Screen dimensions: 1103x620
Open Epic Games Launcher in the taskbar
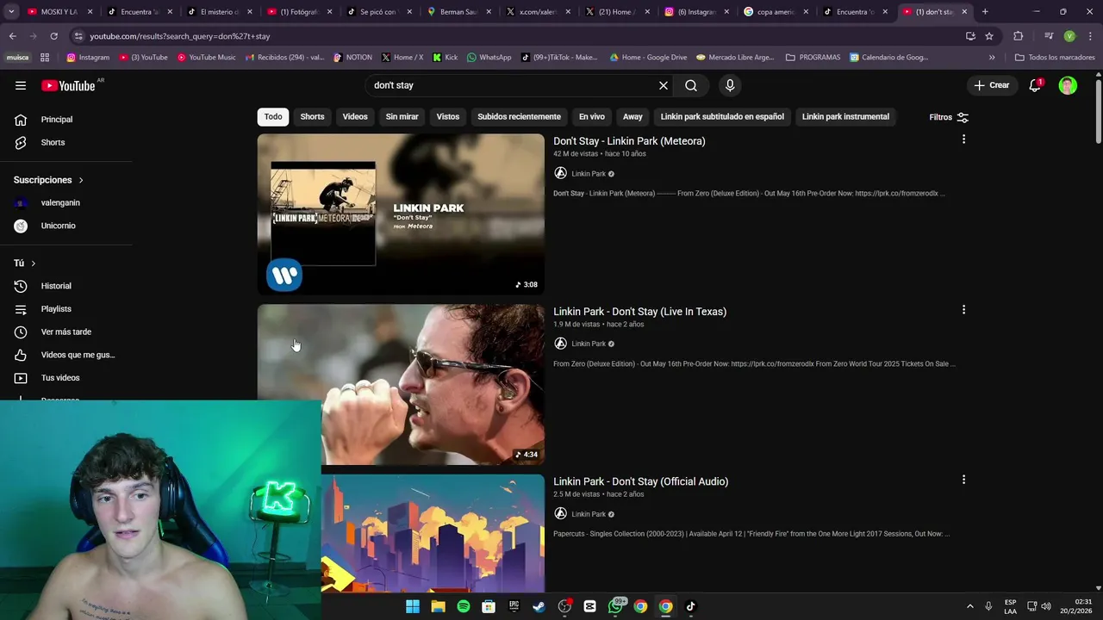point(514,606)
